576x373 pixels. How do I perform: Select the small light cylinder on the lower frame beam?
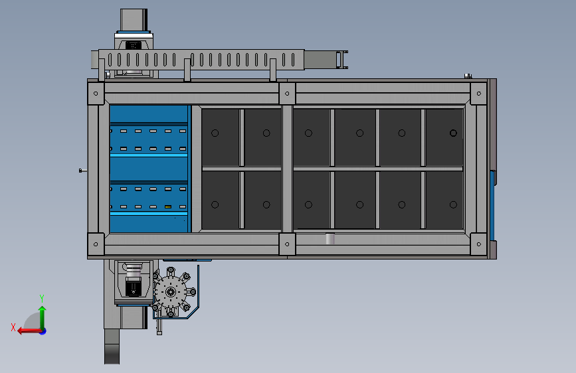coord(330,239)
